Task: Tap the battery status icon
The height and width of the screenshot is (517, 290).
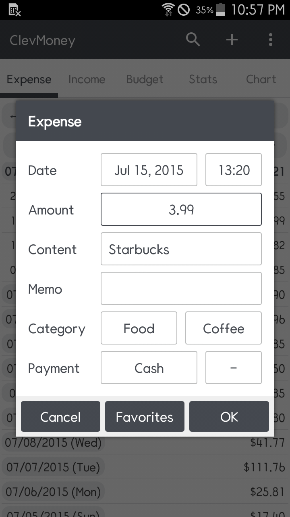Action: coord(220,10)
